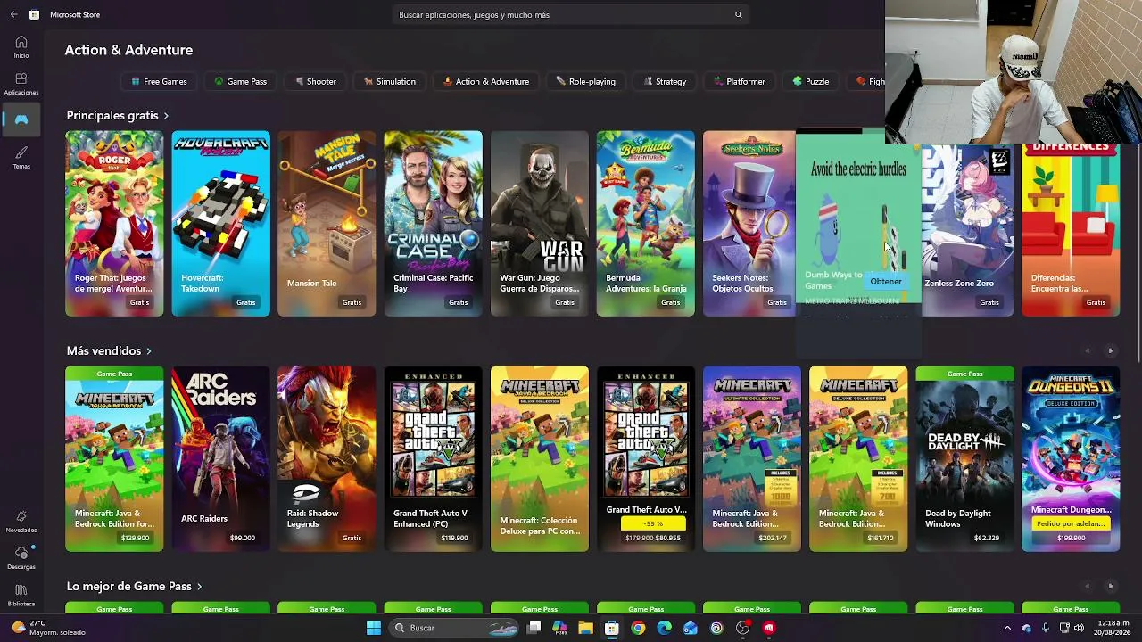Select the Action & Adventure category tab
This screenshot has height=642, width=1142.
(486, 81)
